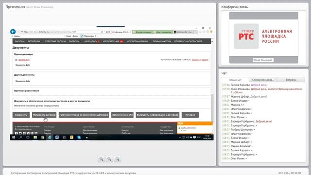Click Назад in the find bar
The image size is (311, 175).
click(x=68, y=36)
